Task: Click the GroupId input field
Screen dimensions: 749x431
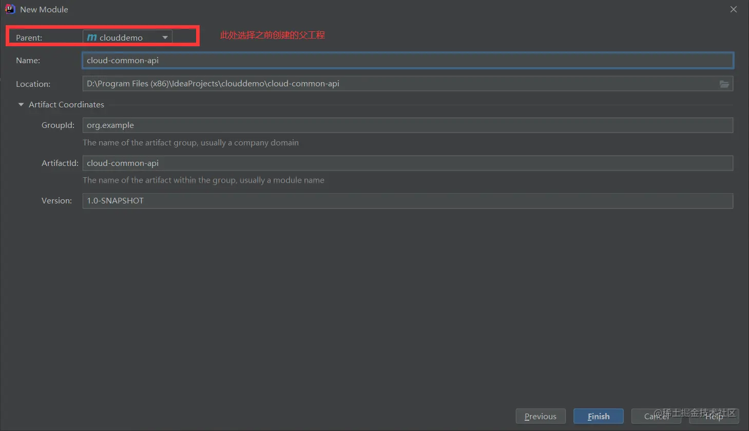Action: click(x=408, y=125)
